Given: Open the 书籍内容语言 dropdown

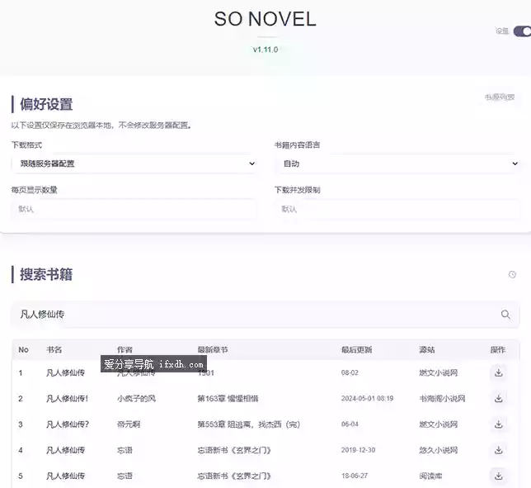Looking at the screenshot, I should (397, 163).
